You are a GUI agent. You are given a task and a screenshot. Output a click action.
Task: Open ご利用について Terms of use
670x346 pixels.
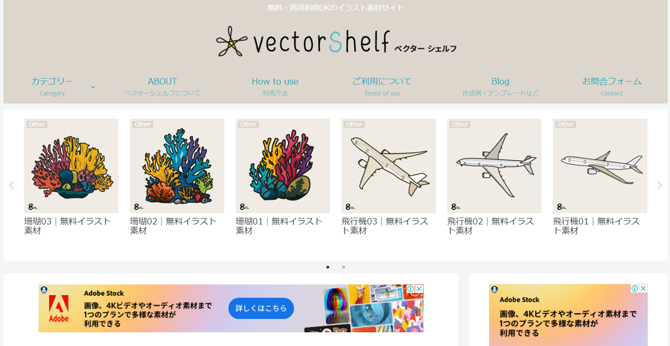[x=382, y=86]
